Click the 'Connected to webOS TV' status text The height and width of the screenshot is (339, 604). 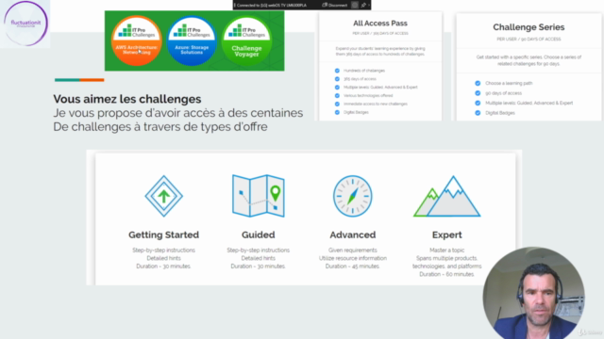click(272, 6)
